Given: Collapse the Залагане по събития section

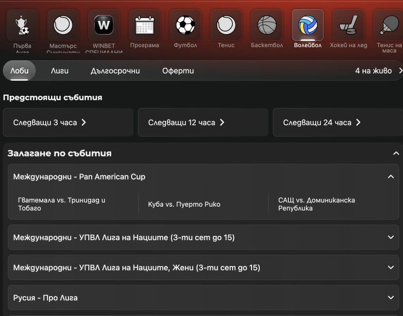Looking at the screenshot, I should [396, 153].
